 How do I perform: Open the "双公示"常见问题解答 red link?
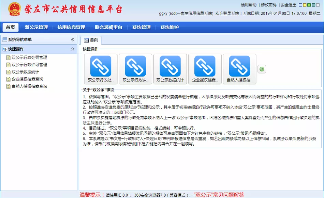pos(219,195)
